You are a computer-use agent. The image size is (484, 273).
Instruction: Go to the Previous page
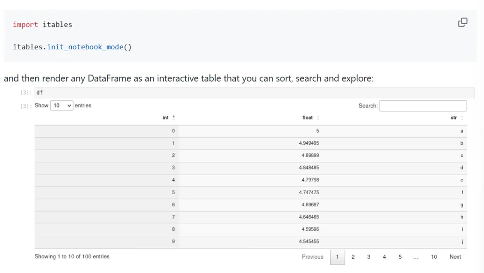pos(312,256)
